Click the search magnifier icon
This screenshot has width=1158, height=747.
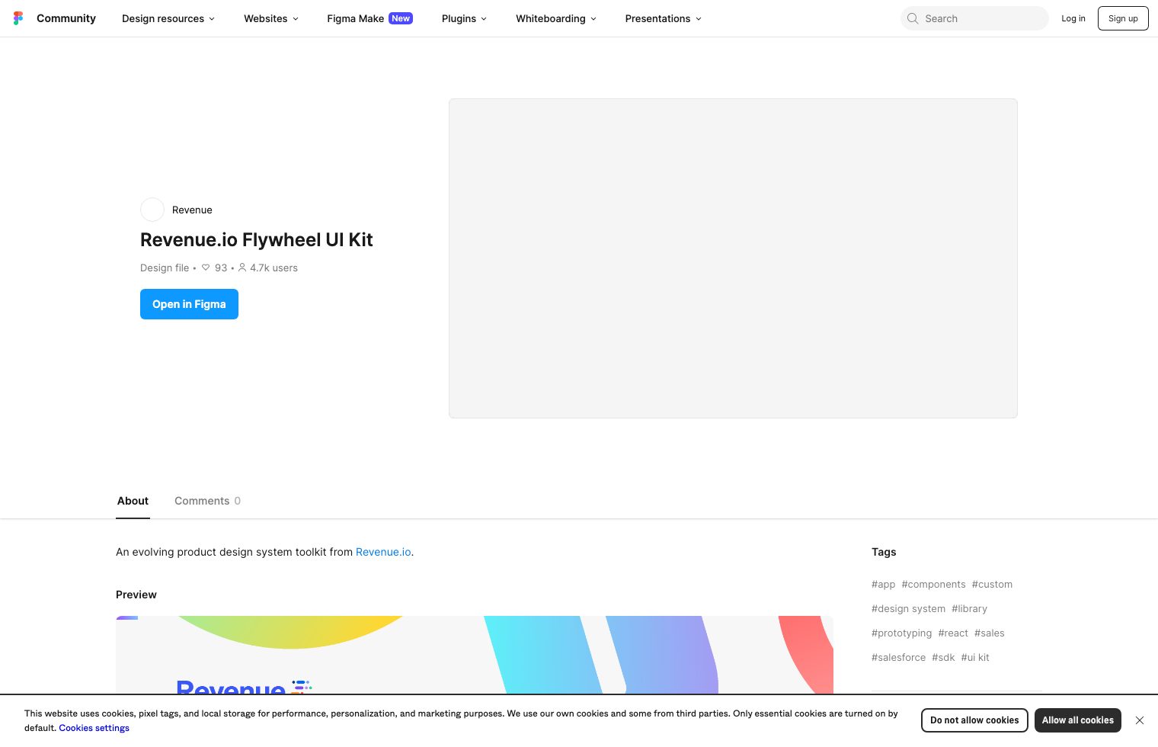click(913, 18)
